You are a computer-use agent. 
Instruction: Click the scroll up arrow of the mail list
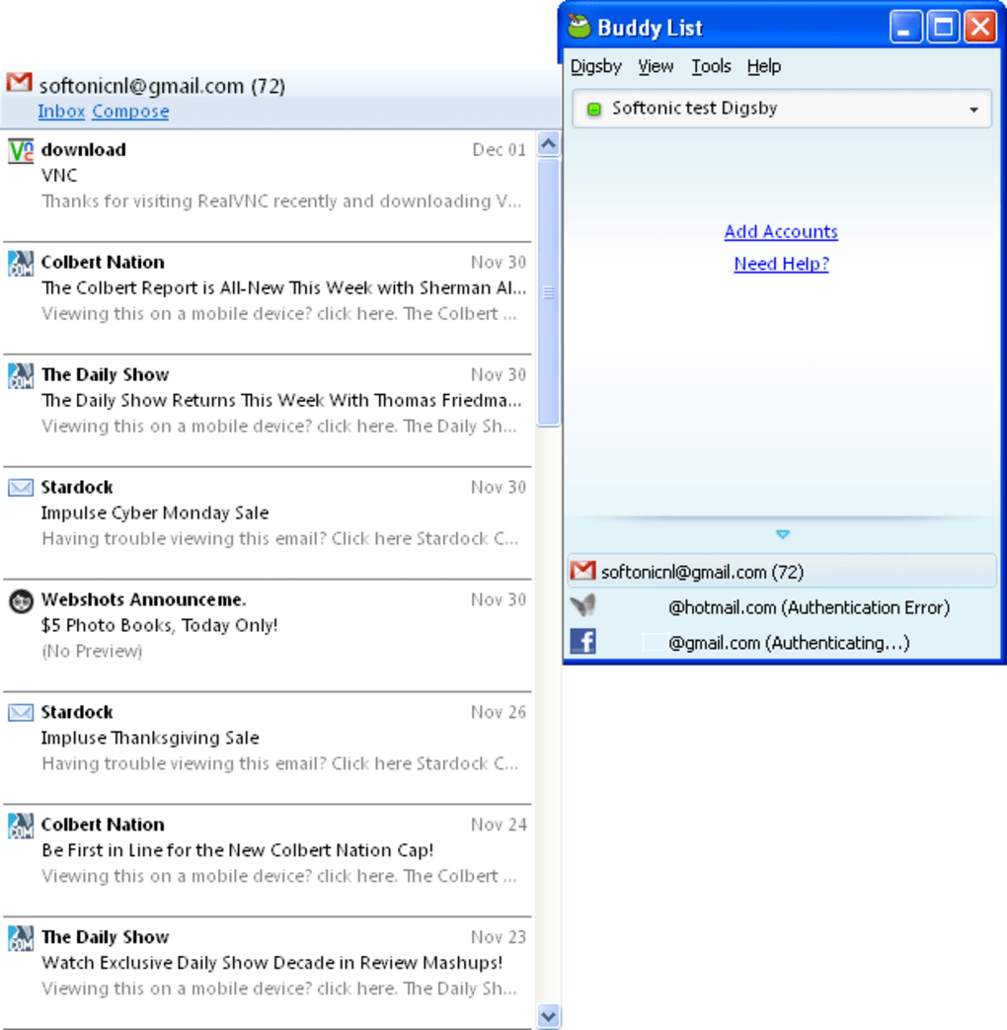(549, 143)
